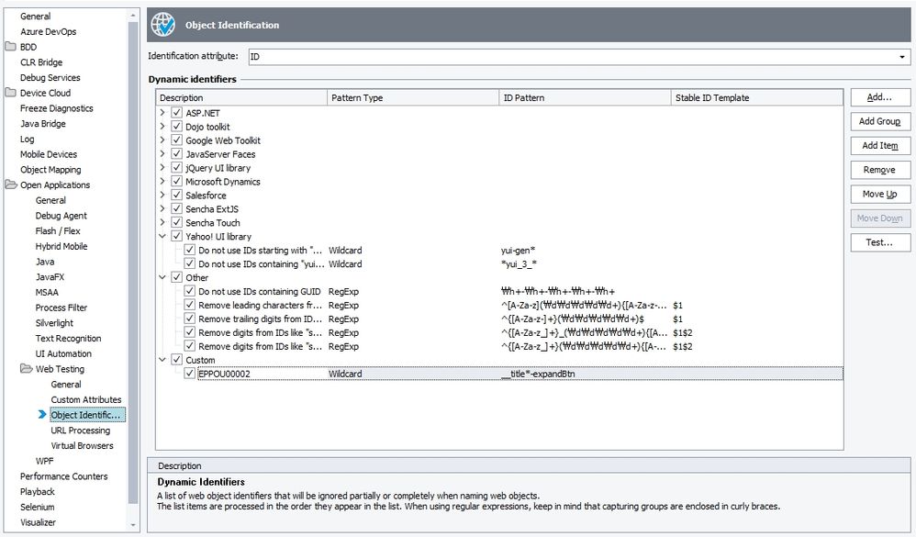Image resolution: width=916 pixels, height=537 pixels.
Task: Uncheck the ASP.NET checkbox
Action: (x=177, y=113)
